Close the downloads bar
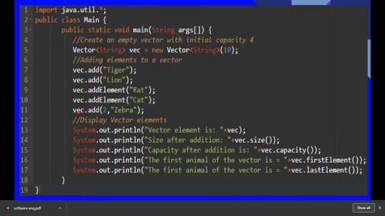Viewport: 385px width, 216px height. 380,208
